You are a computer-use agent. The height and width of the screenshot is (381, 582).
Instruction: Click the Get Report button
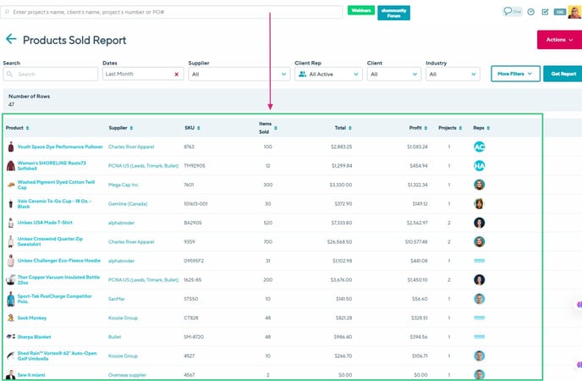coord(563,75)
